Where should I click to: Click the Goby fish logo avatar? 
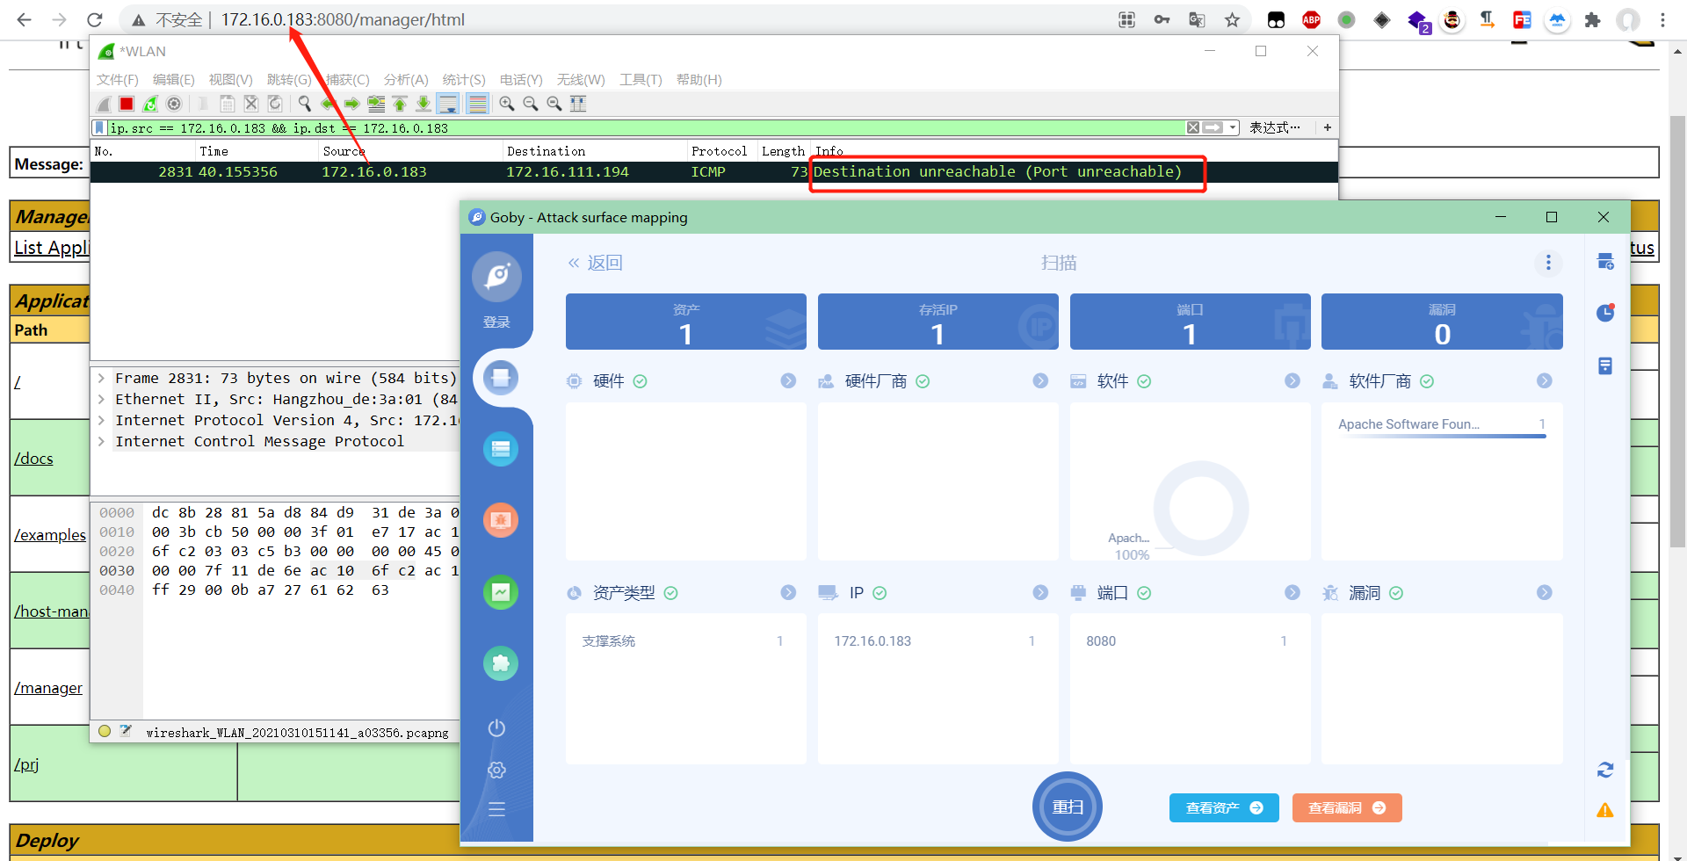click(496, 277)
